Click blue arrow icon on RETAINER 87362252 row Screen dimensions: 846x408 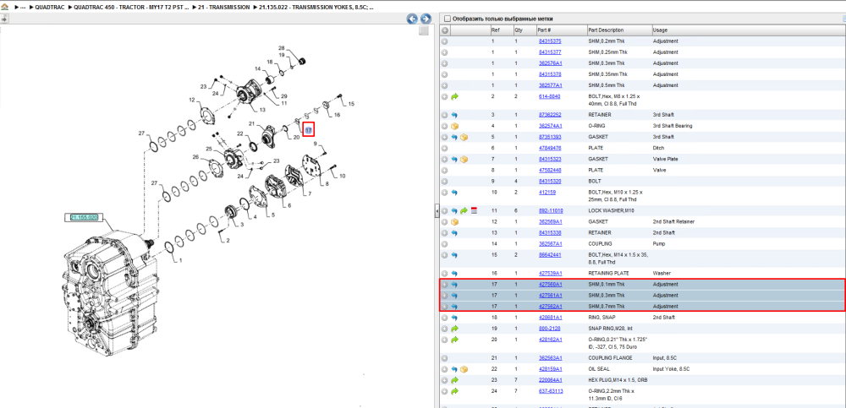(454, 115)
